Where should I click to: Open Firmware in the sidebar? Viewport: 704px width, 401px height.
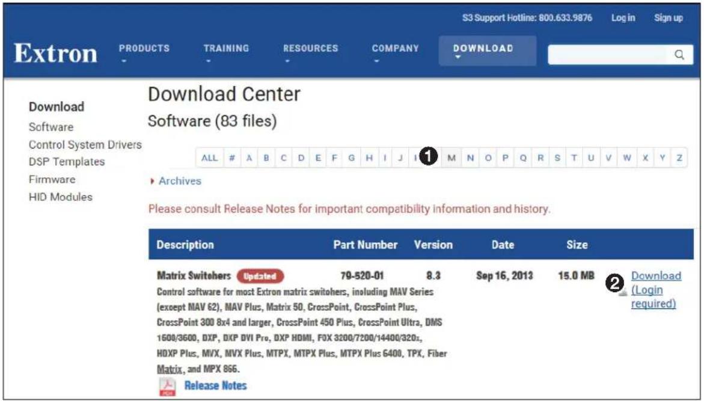(52, 180)
